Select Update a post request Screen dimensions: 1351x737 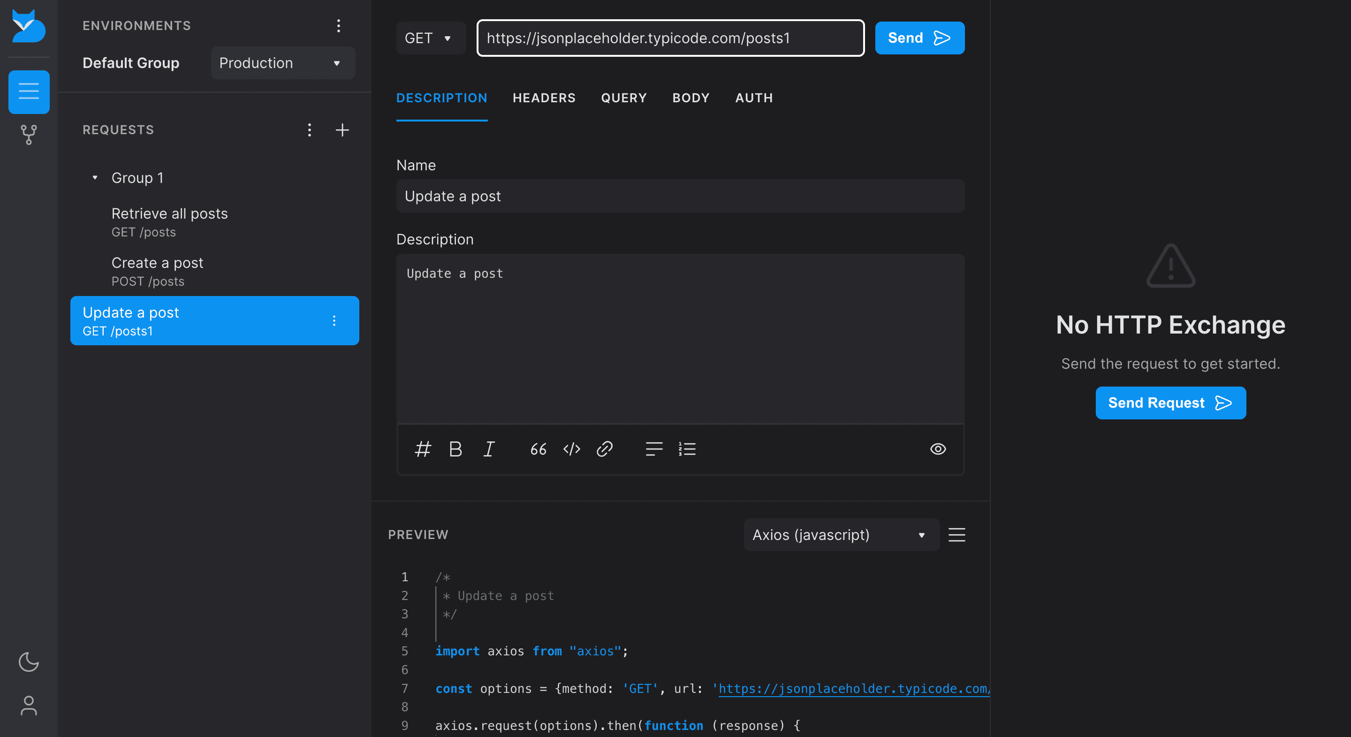tap(214, 320)
